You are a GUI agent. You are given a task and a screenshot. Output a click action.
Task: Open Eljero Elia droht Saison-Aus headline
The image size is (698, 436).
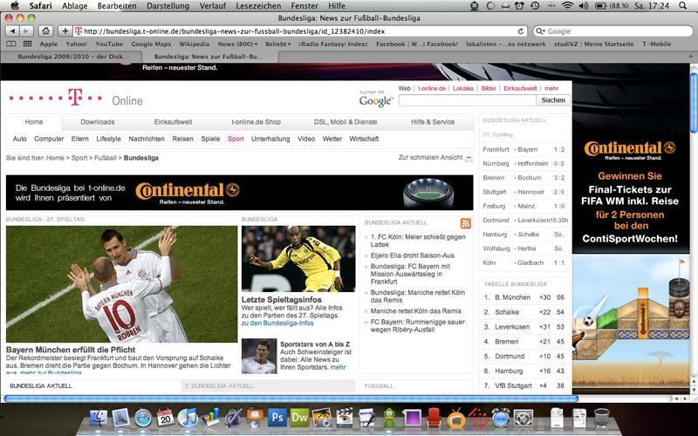[x=412, y=255]
